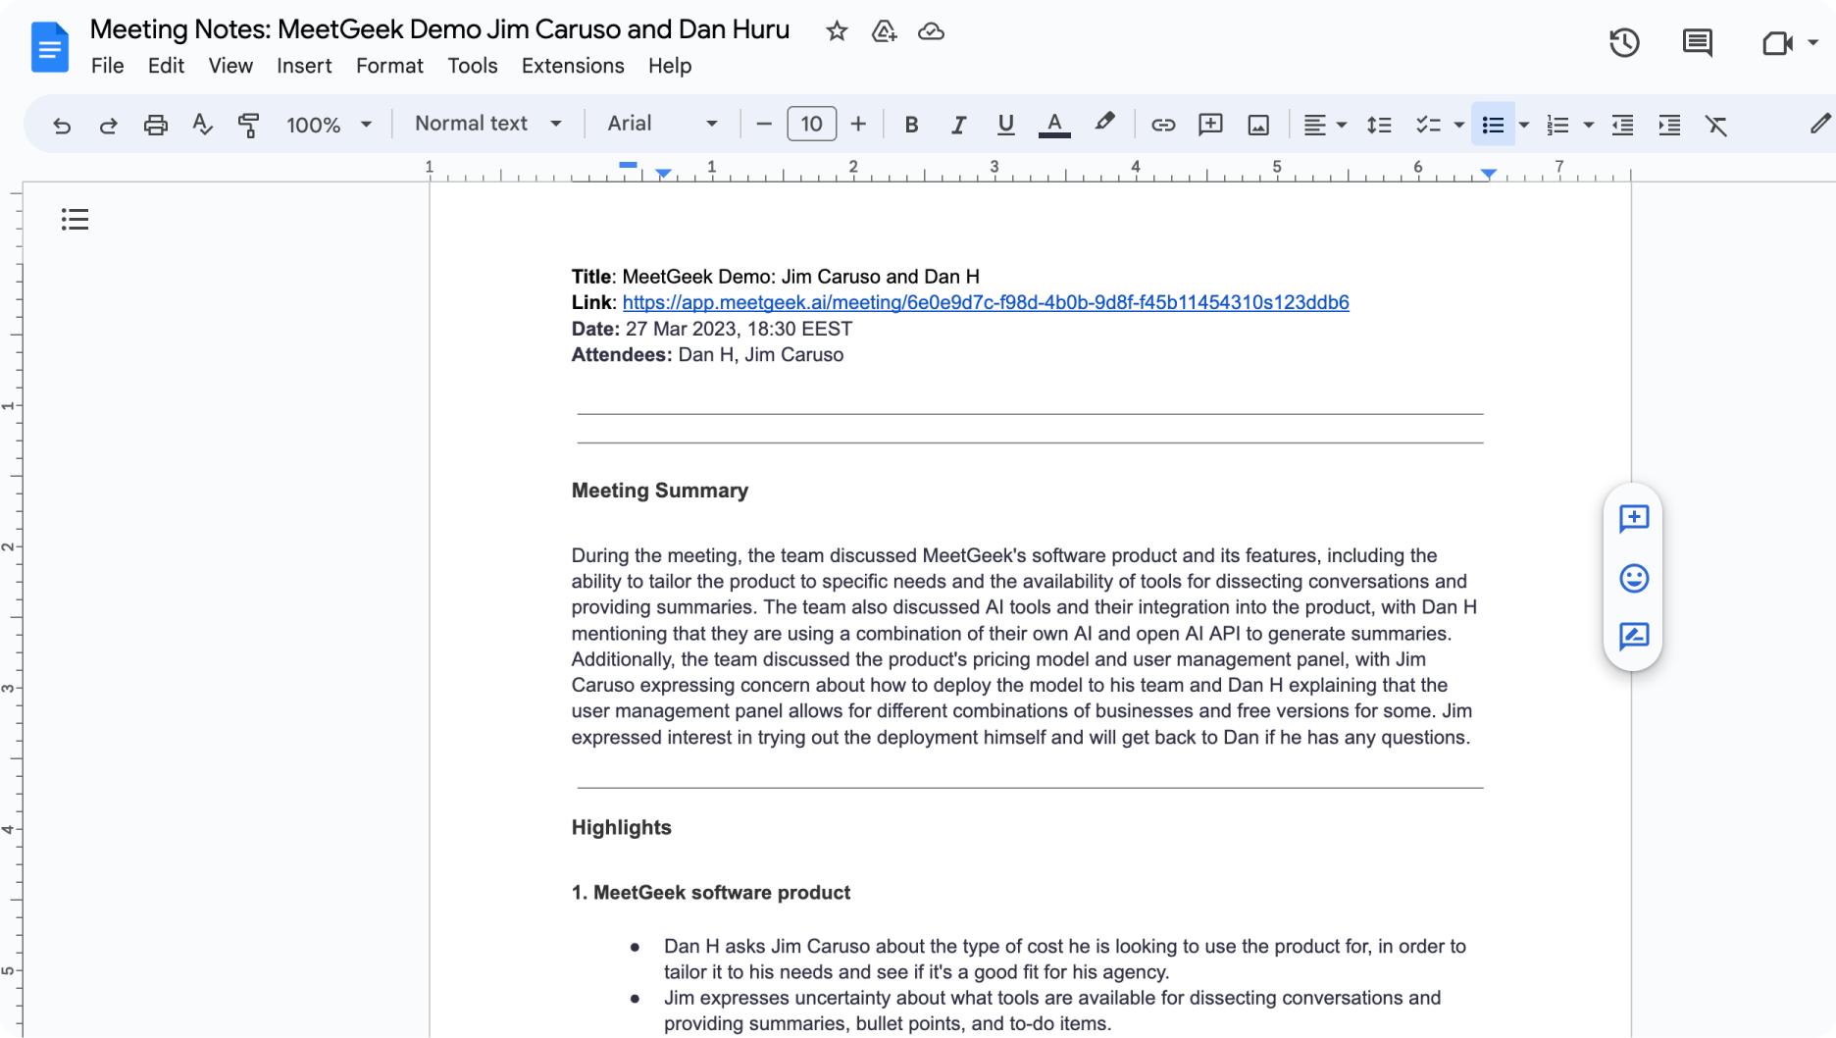Open the text color picker
Viewport: 1836px width, 1038px height.
[1054, 125]
